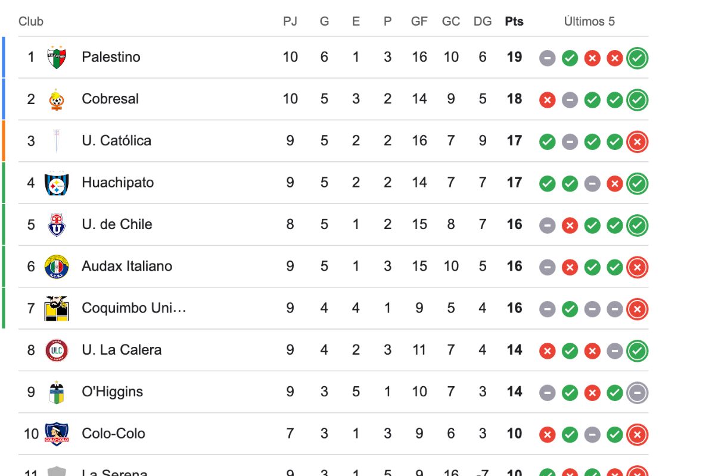This screenshot has width=715, height=476.
Task: Click the Cobresal club crest icon
Action: (57, 99)
